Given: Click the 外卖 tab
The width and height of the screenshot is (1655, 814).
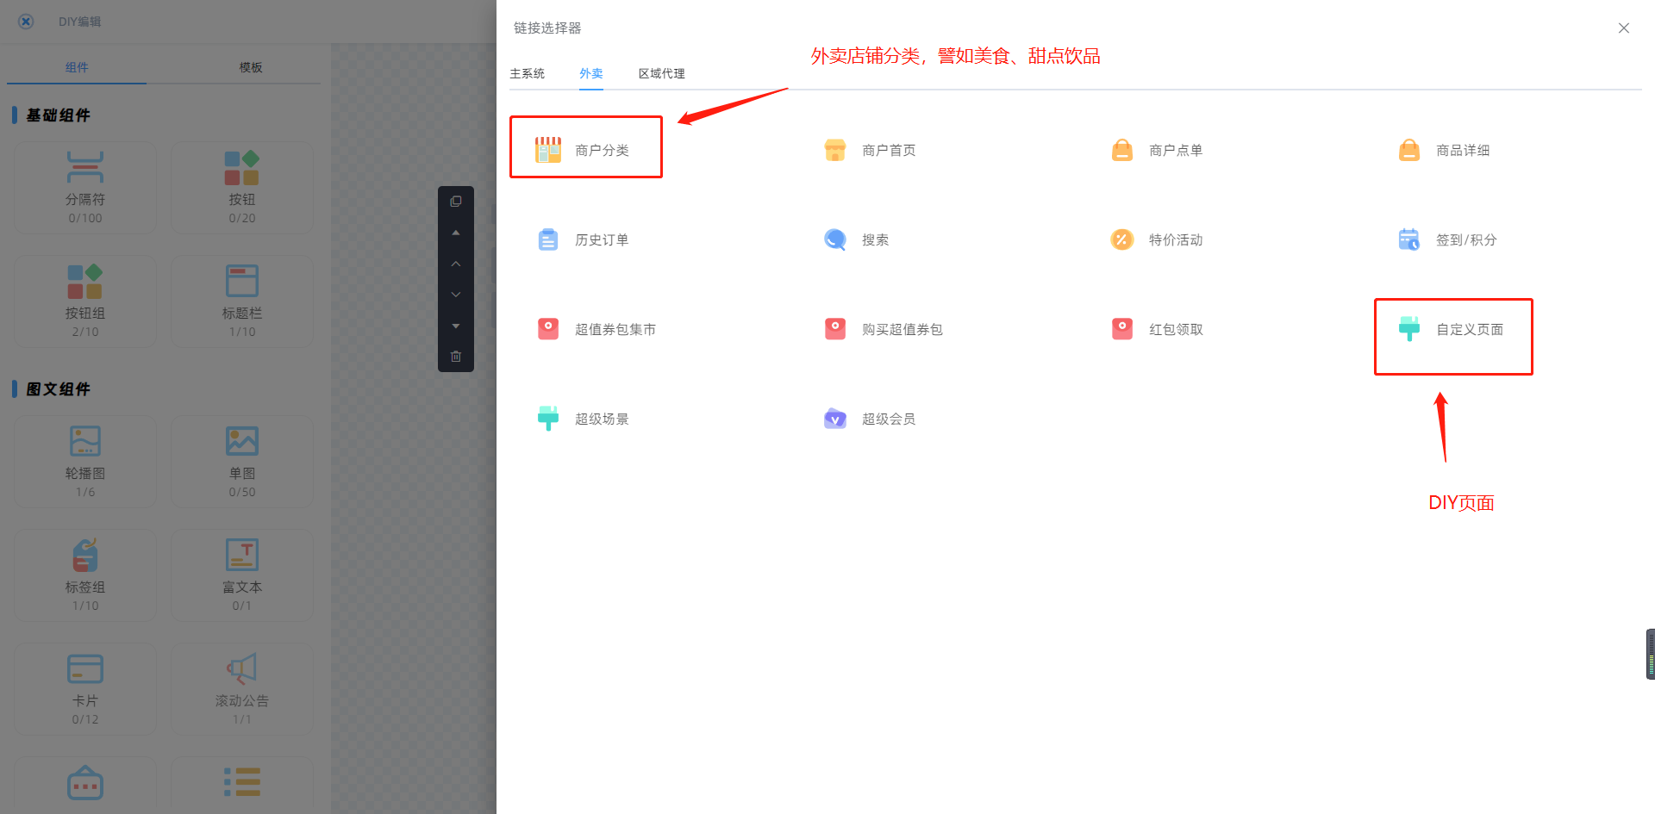Looking at the screenshot, I should [x=591, y=73].
